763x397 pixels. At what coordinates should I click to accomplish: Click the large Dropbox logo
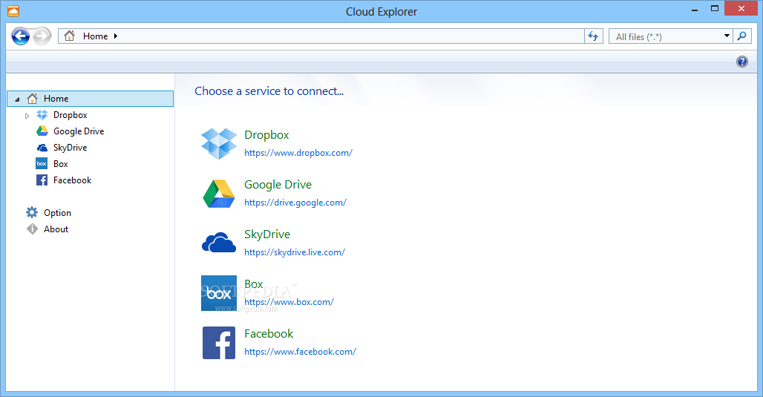point(219,143)
